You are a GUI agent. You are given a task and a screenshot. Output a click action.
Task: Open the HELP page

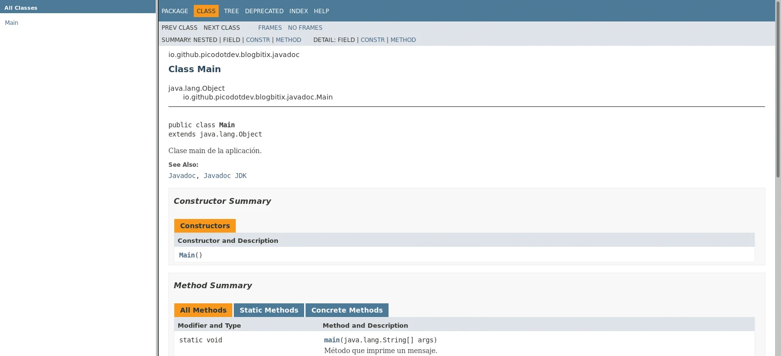(321, 11)
